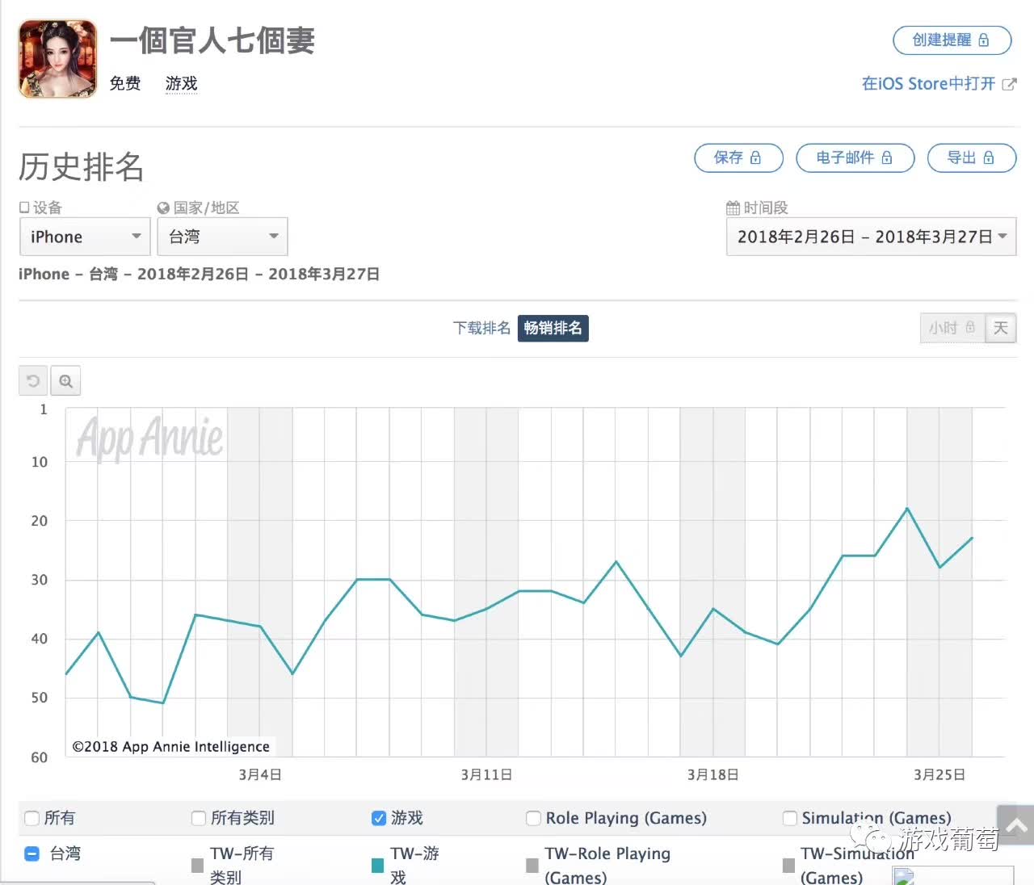Uncheck the 游戏 checkbox
Viewport: 1034px width, 885px height.
[x=378, y=818]
